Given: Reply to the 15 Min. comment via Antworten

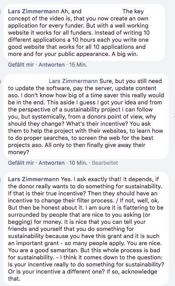Looking at the screenshot, I should point(52,65).
